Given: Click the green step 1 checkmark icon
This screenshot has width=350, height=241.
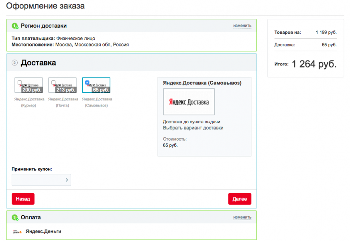Looking at the screenshot, I should point(15,26).
